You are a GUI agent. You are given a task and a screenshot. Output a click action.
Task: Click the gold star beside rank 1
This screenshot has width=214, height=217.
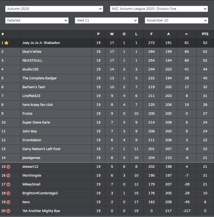pos(6,43)
